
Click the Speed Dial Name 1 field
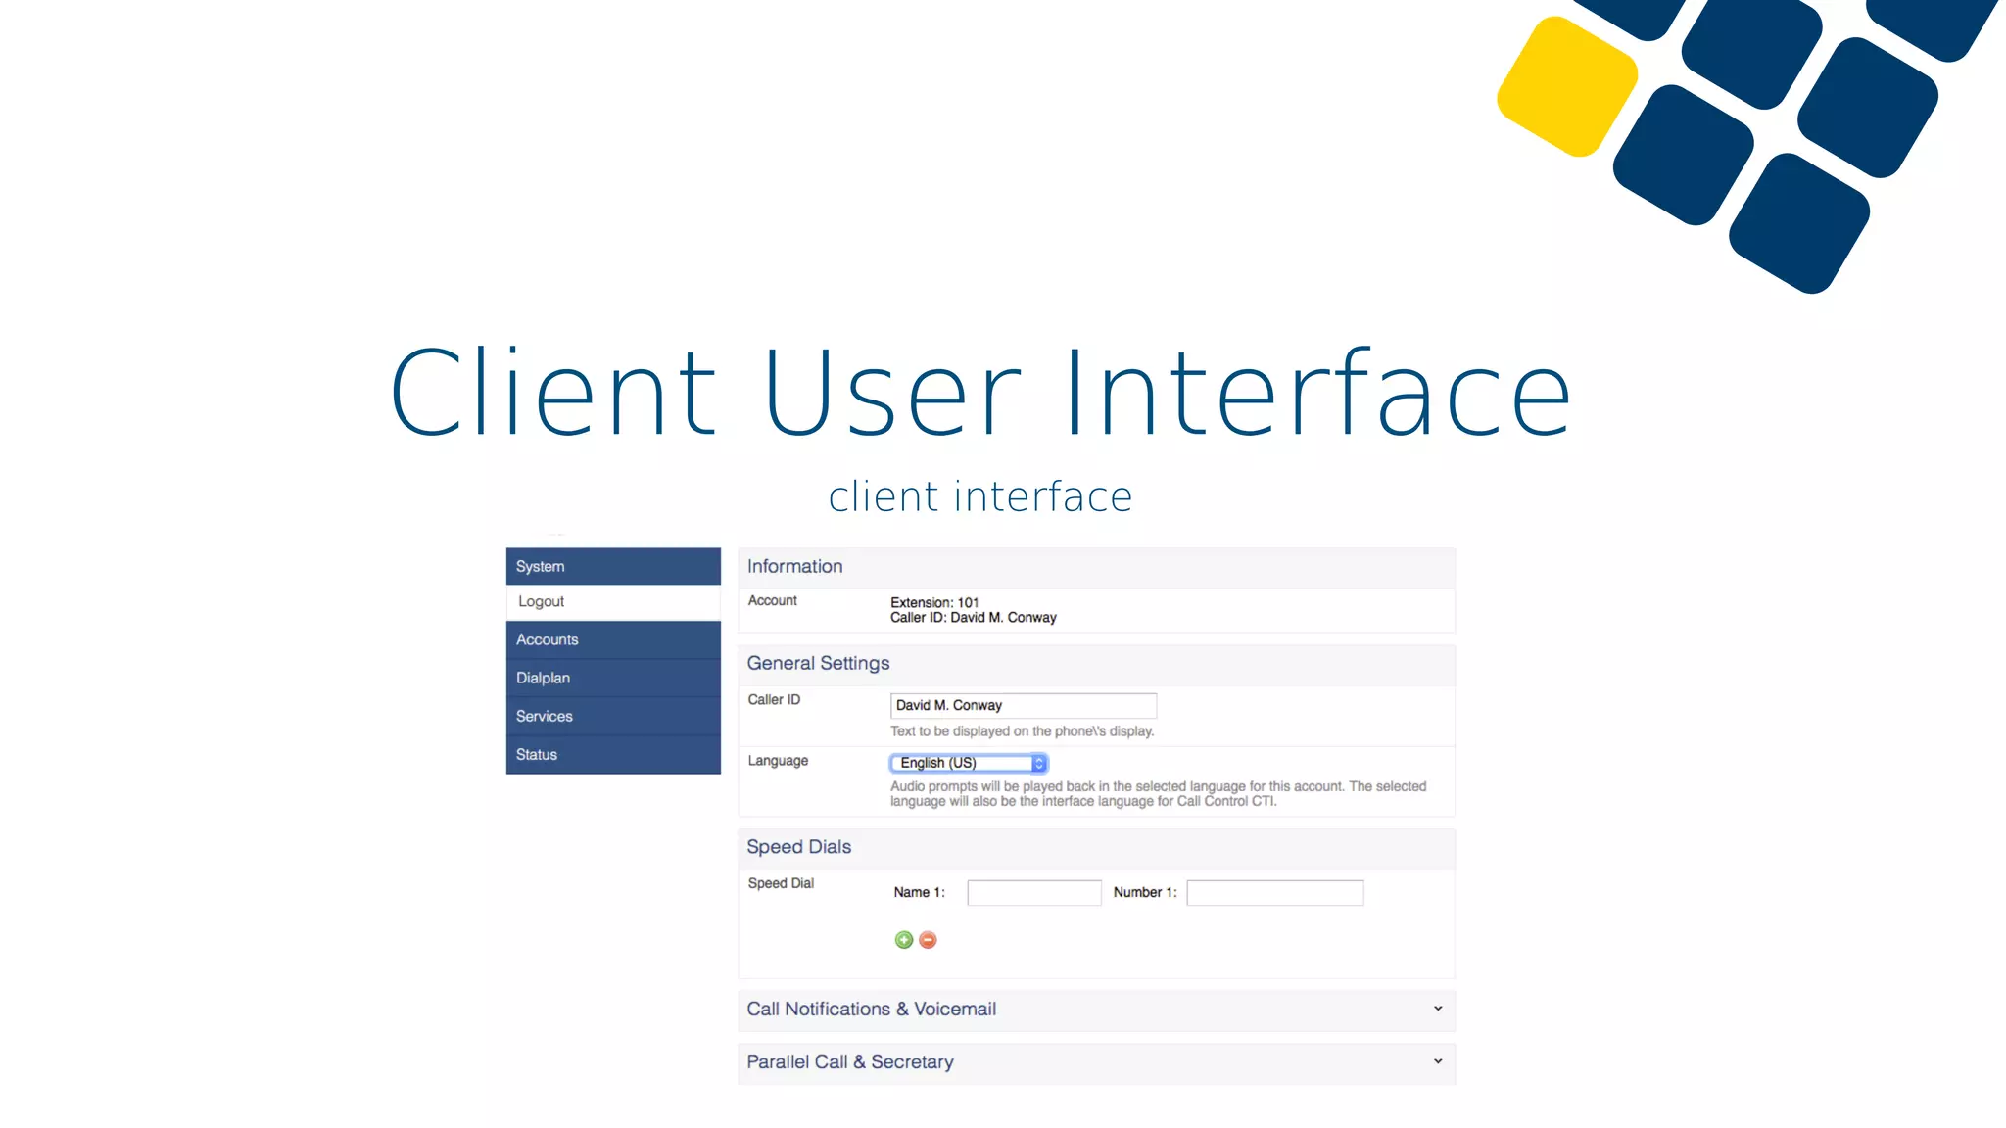pyautogui.click(x=1034, y=893)
